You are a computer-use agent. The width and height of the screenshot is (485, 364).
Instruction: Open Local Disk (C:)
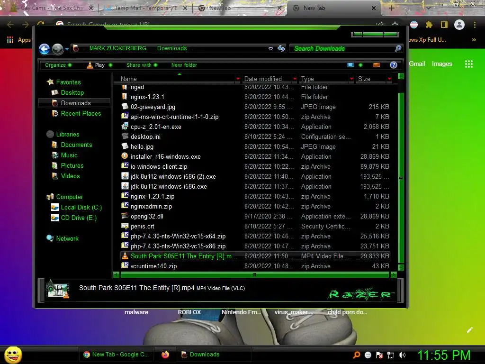point(81,208)
